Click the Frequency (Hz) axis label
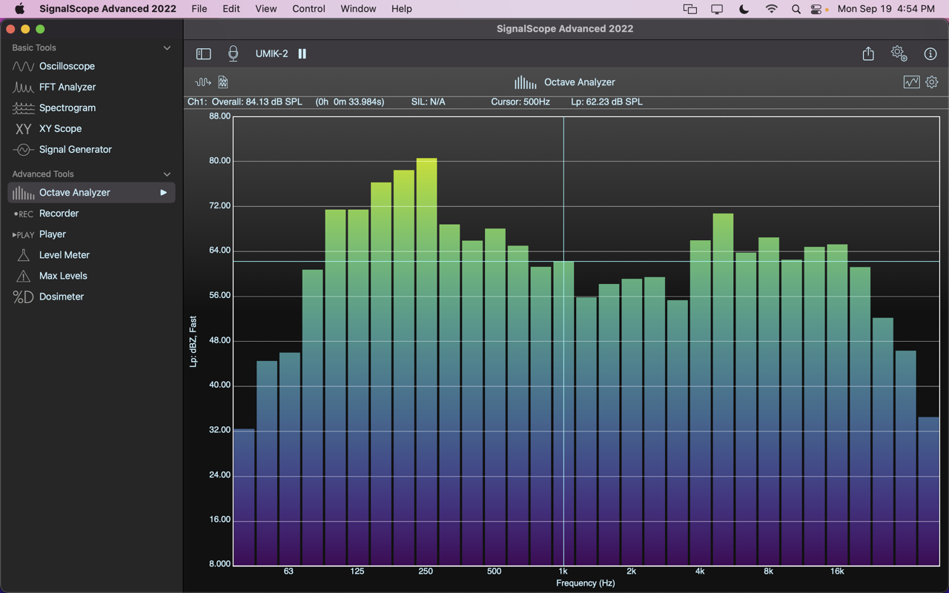The image size is (949, 593). pos(586,583)
